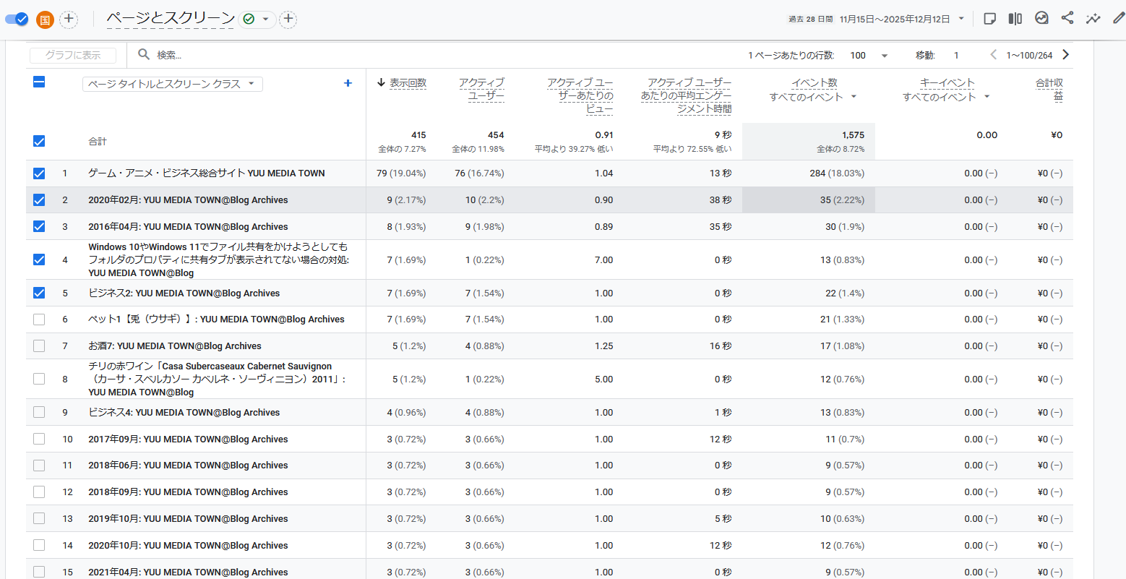The width and height of the screenshot is (1126, 579).
Task: Toggle the select-all header checkbox
Action: pyautogui.click(x=39, y=82)
